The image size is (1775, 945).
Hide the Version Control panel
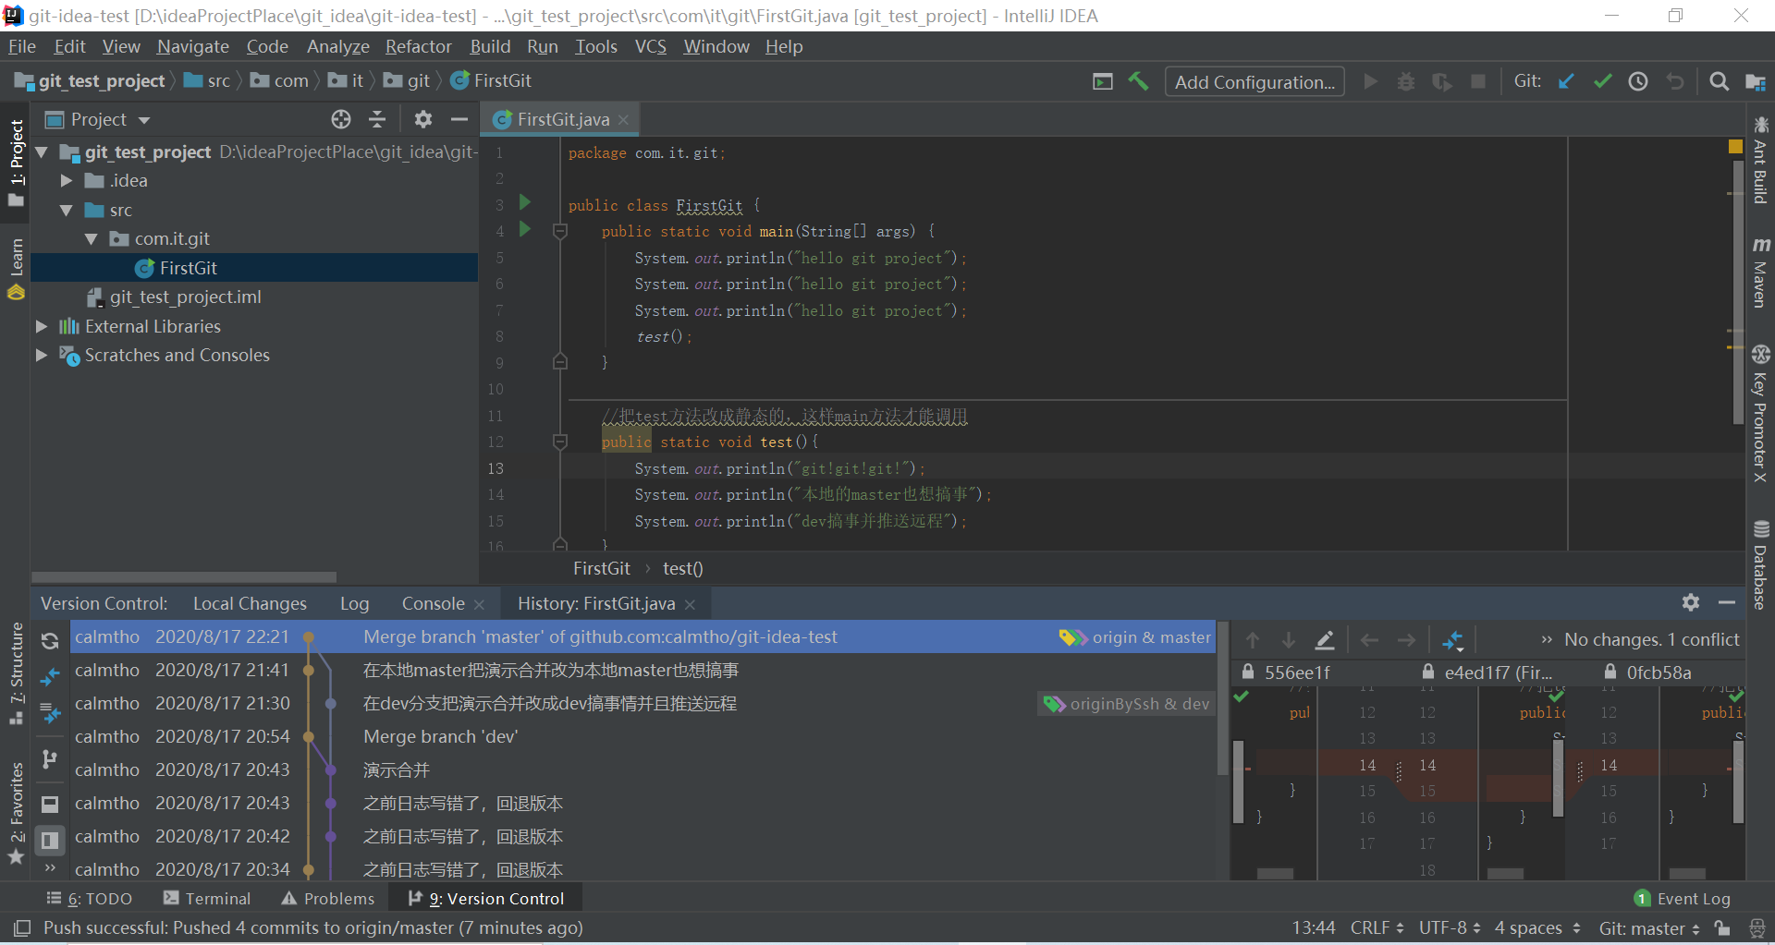tap(1726, 602)
